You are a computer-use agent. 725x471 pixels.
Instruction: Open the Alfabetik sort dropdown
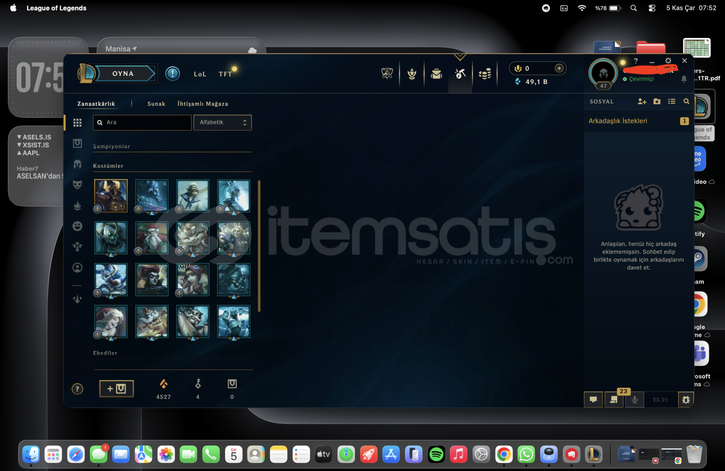pyautogui.click(x=223, y=123)
